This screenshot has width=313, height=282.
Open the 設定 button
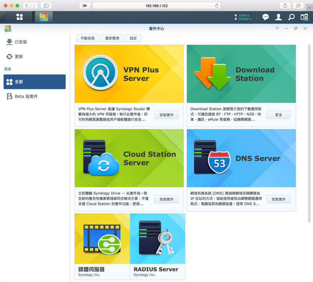133,38
